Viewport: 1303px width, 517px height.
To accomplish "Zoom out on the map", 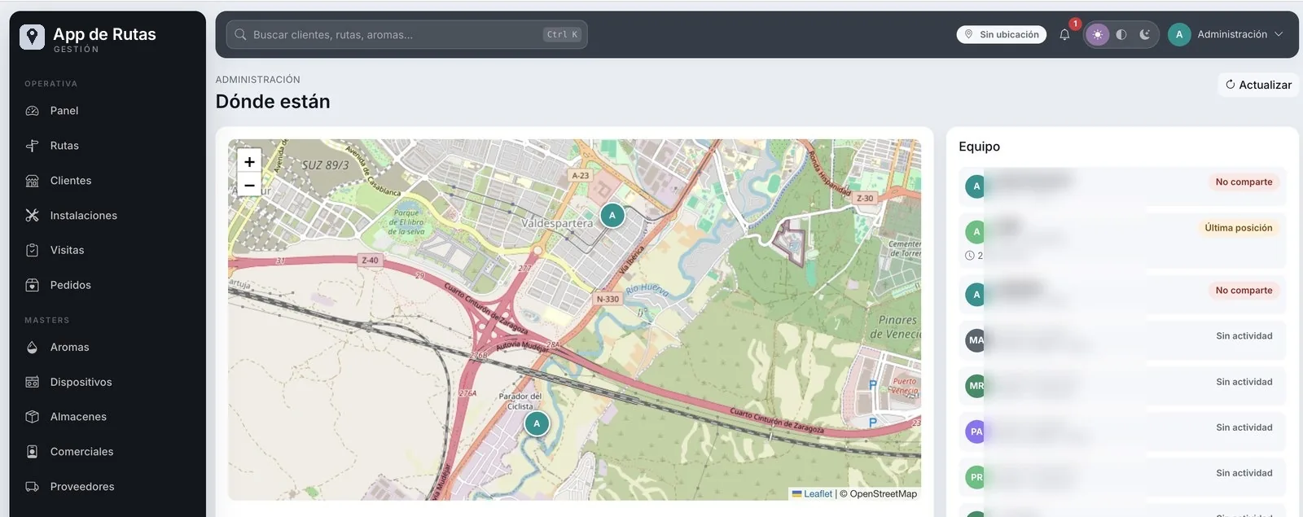I will point(249,186).
